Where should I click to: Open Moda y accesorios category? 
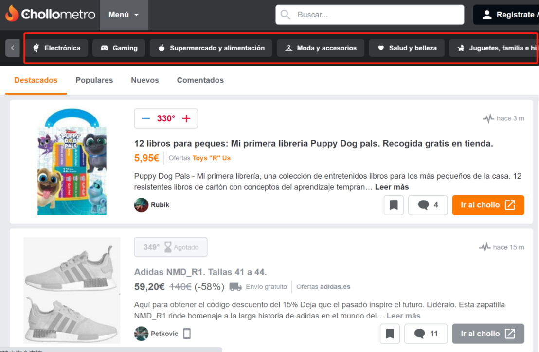pyautogui.click(x=321, y=48)
